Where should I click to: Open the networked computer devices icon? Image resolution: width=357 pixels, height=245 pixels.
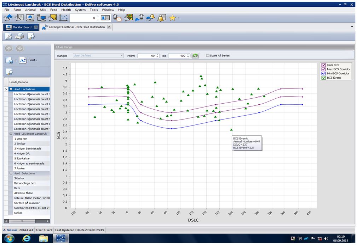[x=41, y=18]
